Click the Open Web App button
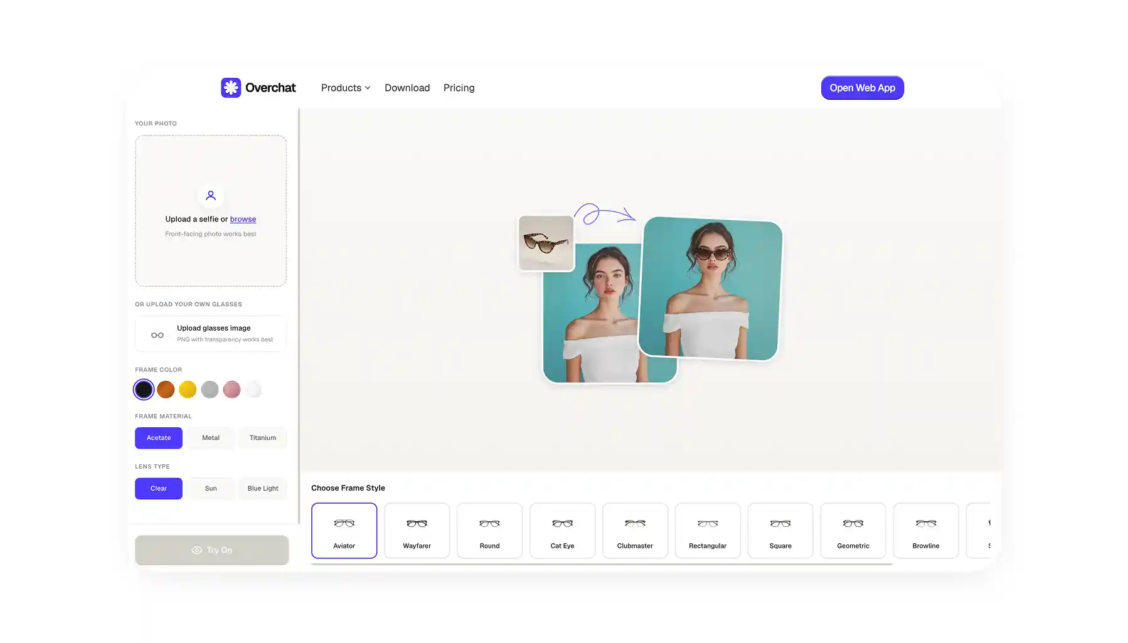 point(862,88)
